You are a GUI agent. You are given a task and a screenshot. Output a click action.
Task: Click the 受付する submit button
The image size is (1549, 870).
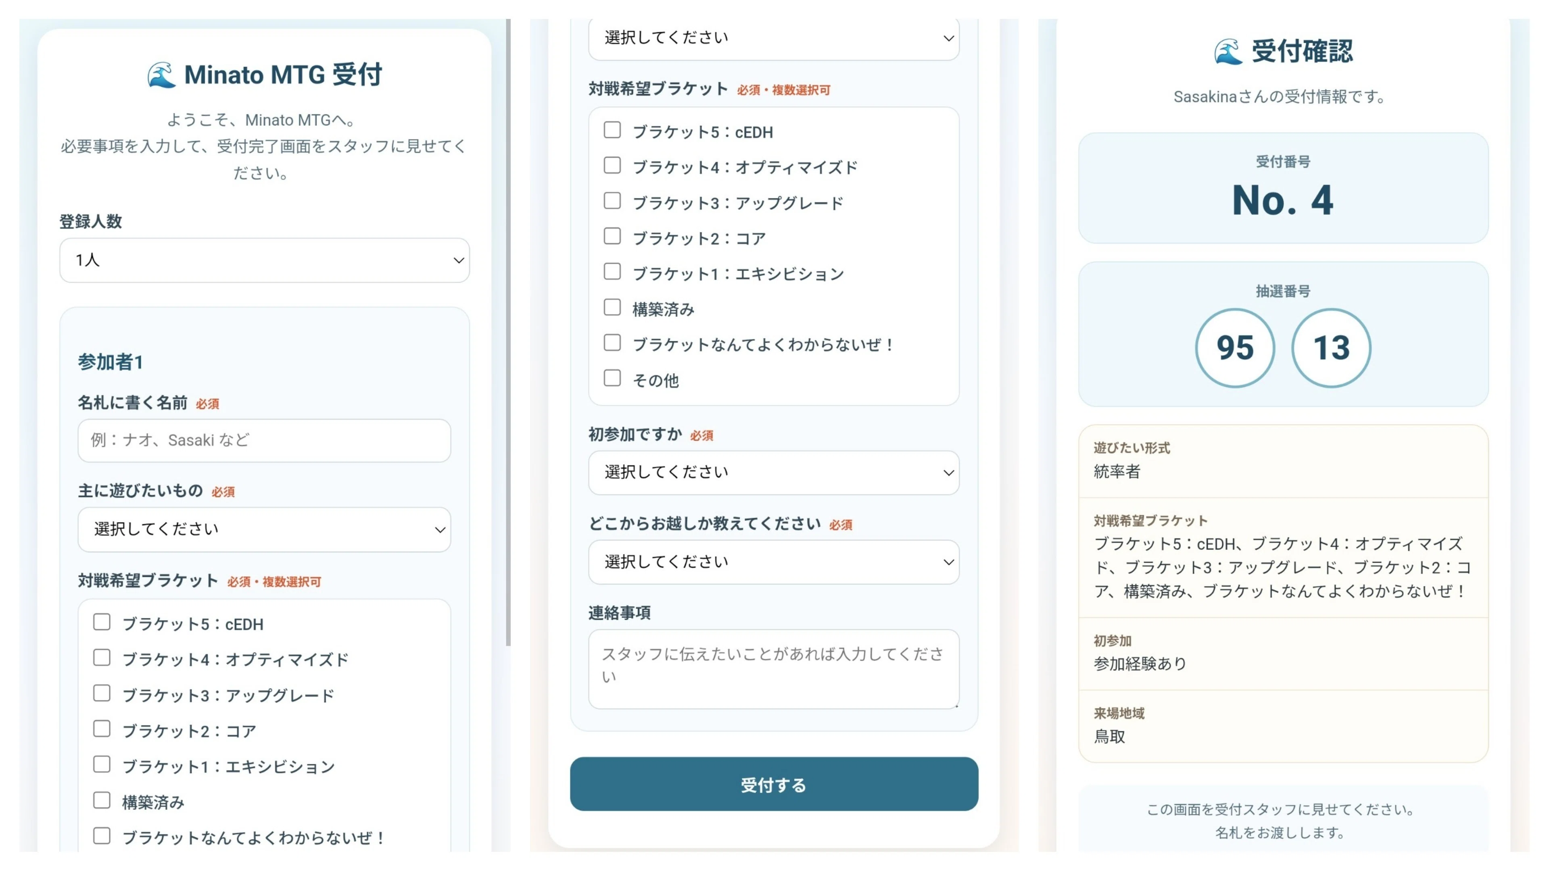pyautogui.click(x=774, y=784)
